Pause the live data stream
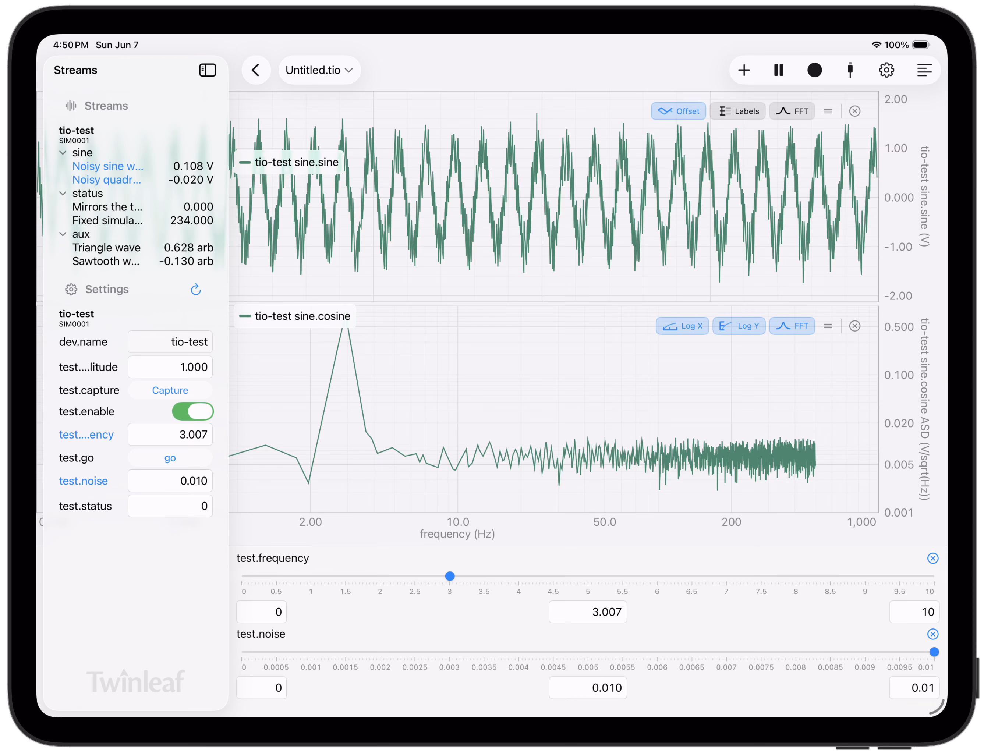 pyautogui.click(x=779, y=70)
